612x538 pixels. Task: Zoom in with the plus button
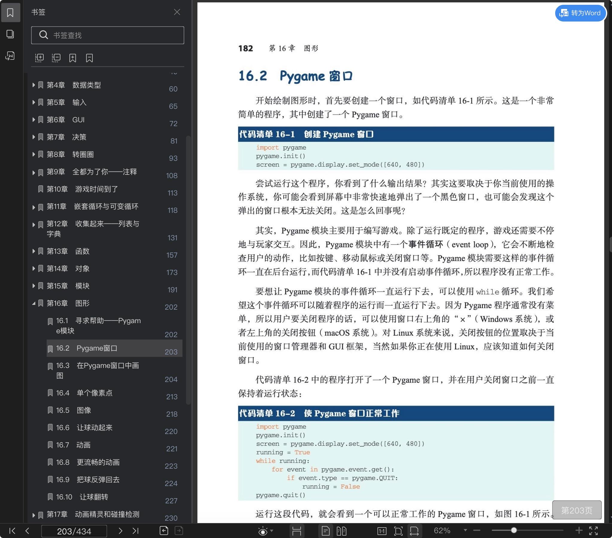click(579, 530)
